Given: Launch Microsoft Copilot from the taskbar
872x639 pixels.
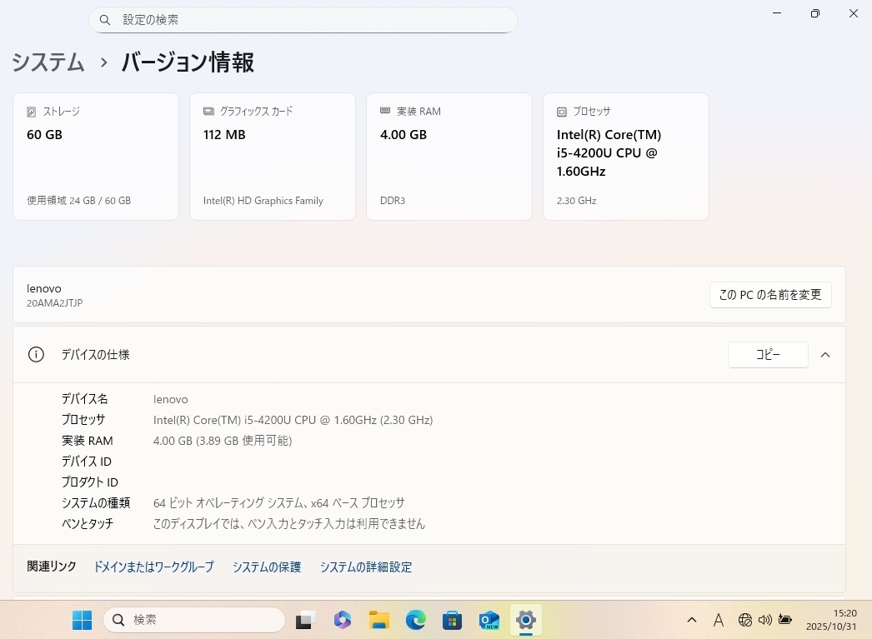Looking at the screenshot, I should 343,620.
